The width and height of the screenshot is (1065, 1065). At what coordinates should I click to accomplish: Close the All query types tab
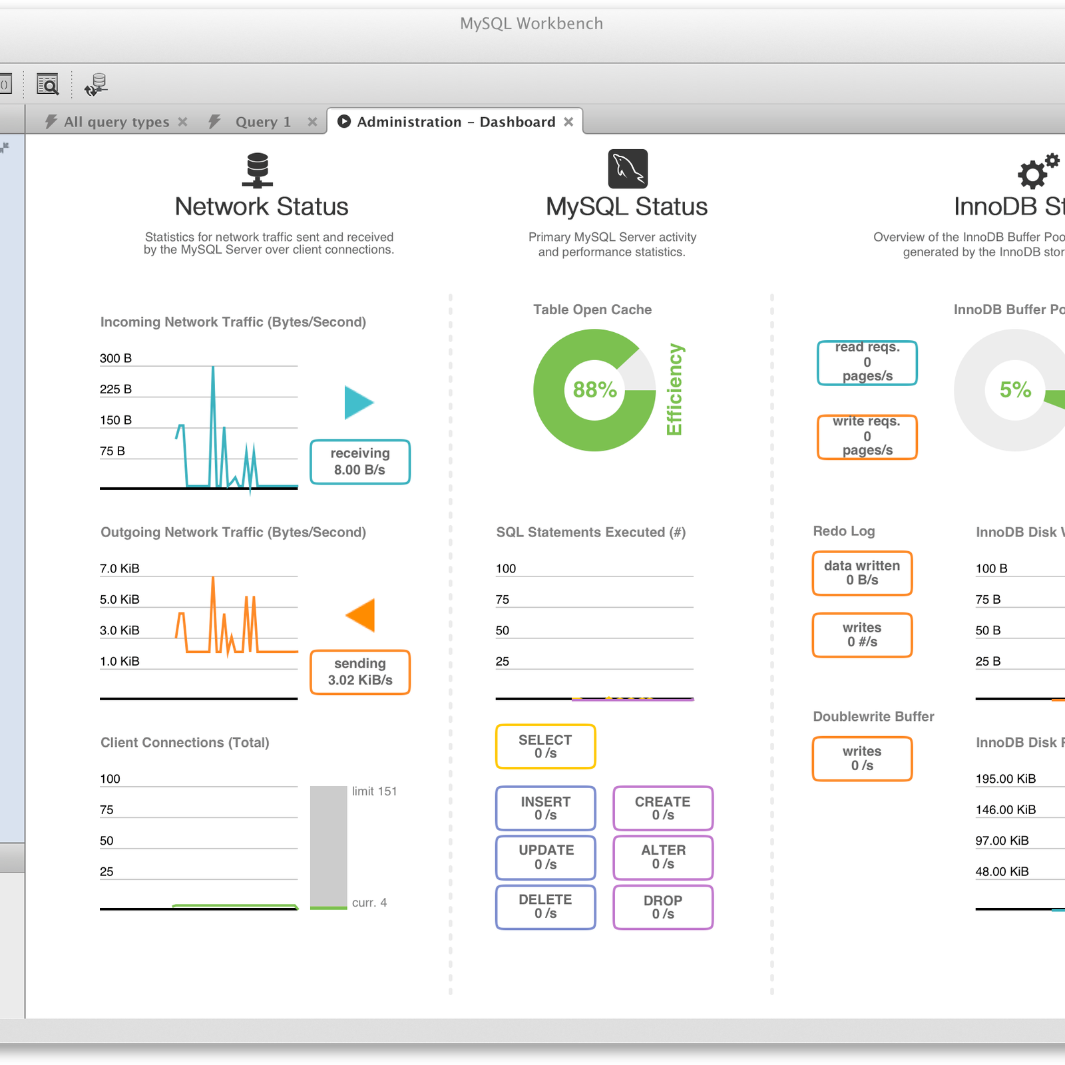pyautogui.click(x=182, y=122)
